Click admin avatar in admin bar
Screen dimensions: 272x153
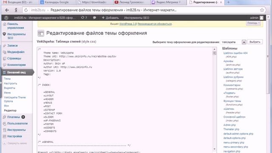click(262, 18)
